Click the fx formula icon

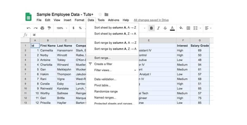[x=25, y=35]
